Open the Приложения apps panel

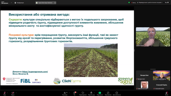point(108,93)
